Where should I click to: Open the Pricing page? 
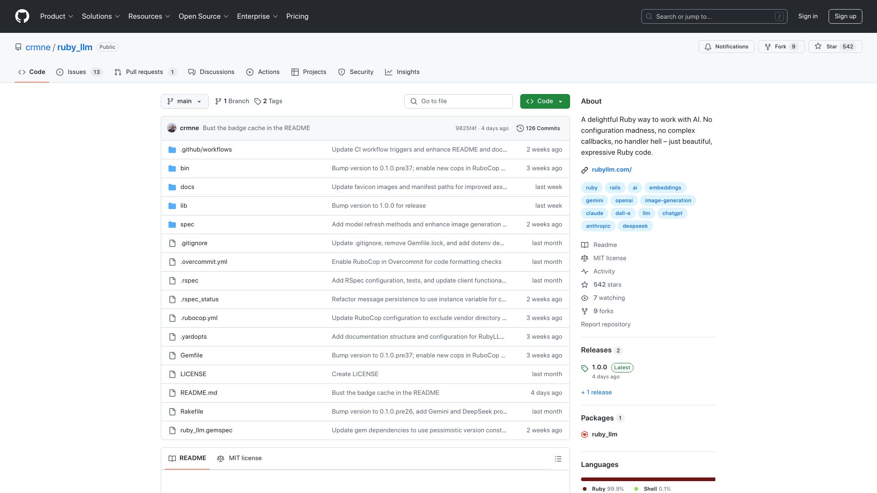[x=297, y=16]
